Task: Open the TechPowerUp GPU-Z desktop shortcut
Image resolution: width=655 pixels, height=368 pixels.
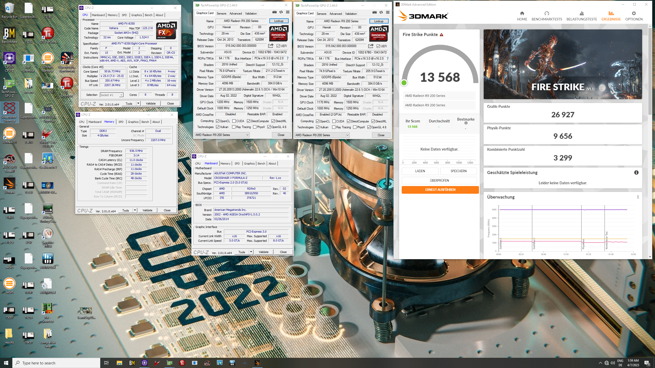Action: coord(9,87)
